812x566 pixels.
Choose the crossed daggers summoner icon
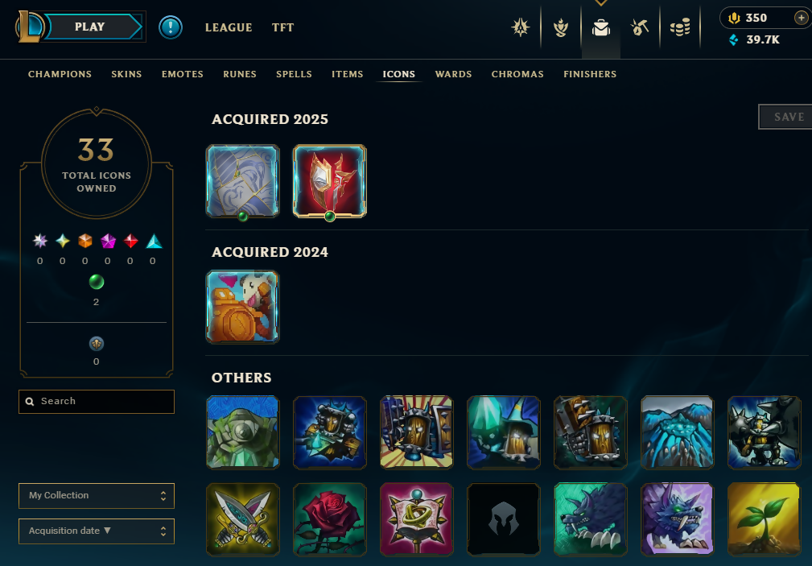pyautogui.click(x=243, y=519)
